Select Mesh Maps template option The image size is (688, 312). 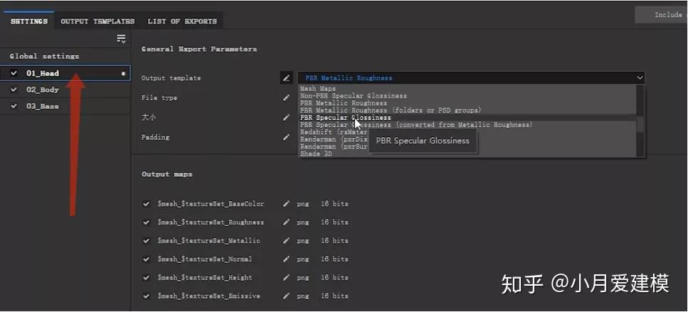(318, 89)
